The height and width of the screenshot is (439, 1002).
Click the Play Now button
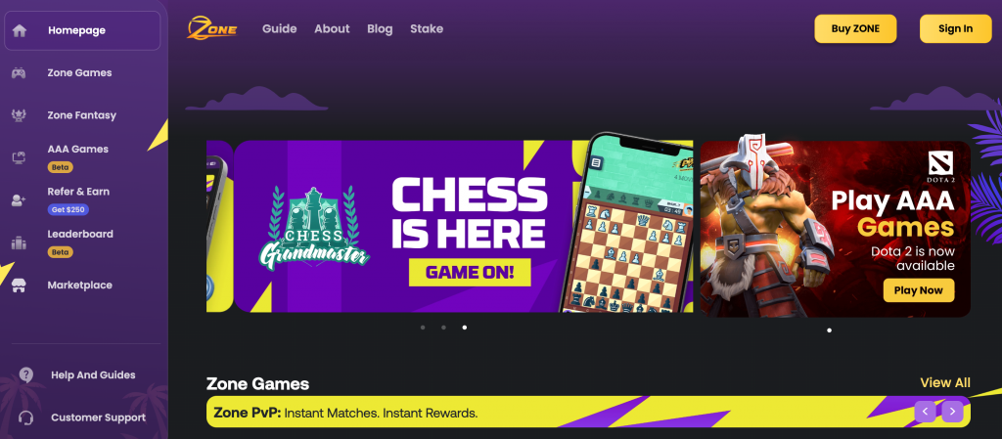pos(918,290)
